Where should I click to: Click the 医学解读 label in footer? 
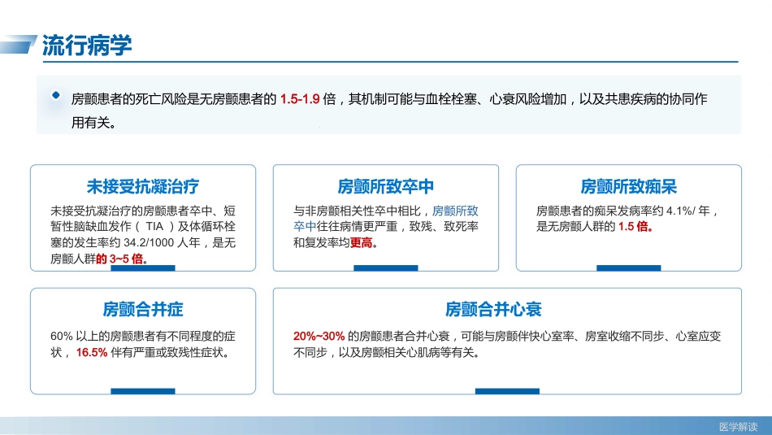[738, 427]
